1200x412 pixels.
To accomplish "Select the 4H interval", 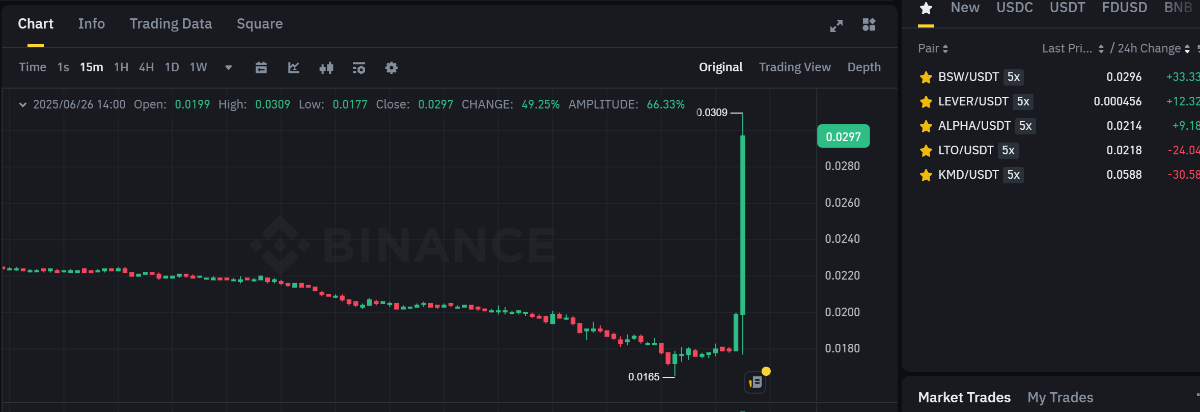I will coord(147,67).
